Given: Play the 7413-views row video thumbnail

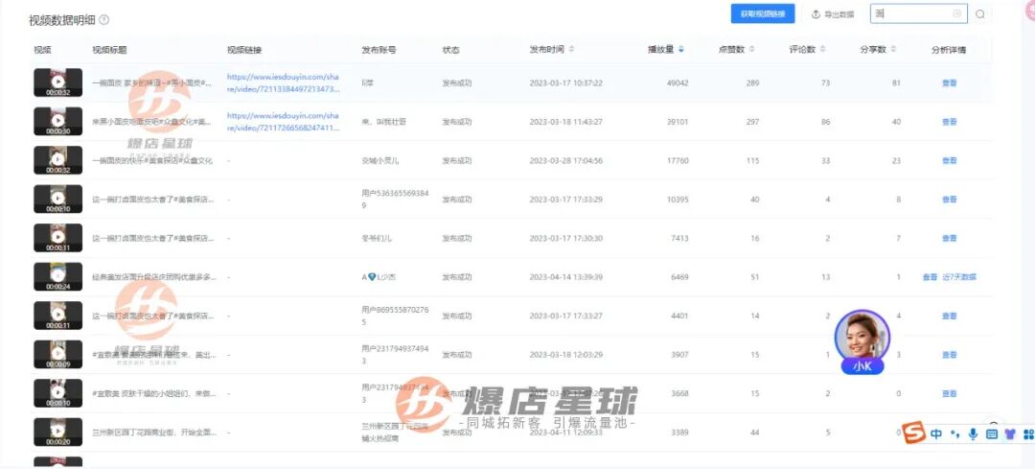Looking at the screenshot, I should coord(58,238).
